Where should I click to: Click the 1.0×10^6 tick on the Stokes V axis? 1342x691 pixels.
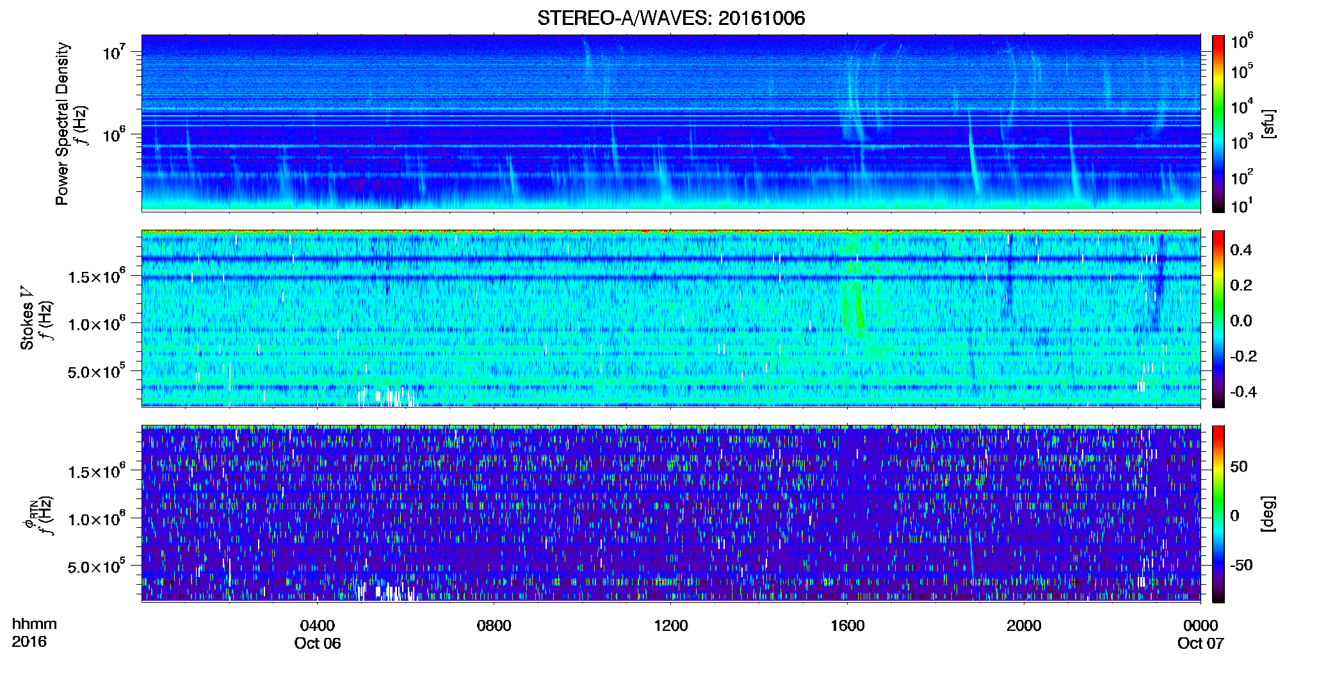97,324
